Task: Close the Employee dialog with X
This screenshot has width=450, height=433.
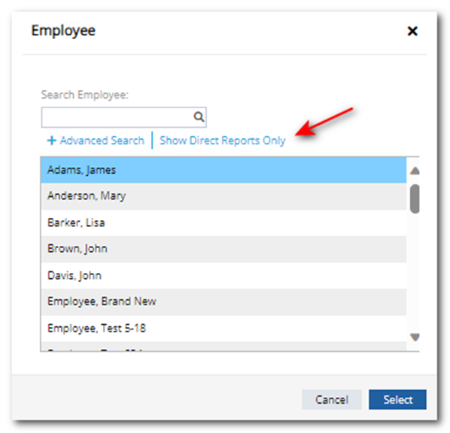Action: (x=412, y=31)
